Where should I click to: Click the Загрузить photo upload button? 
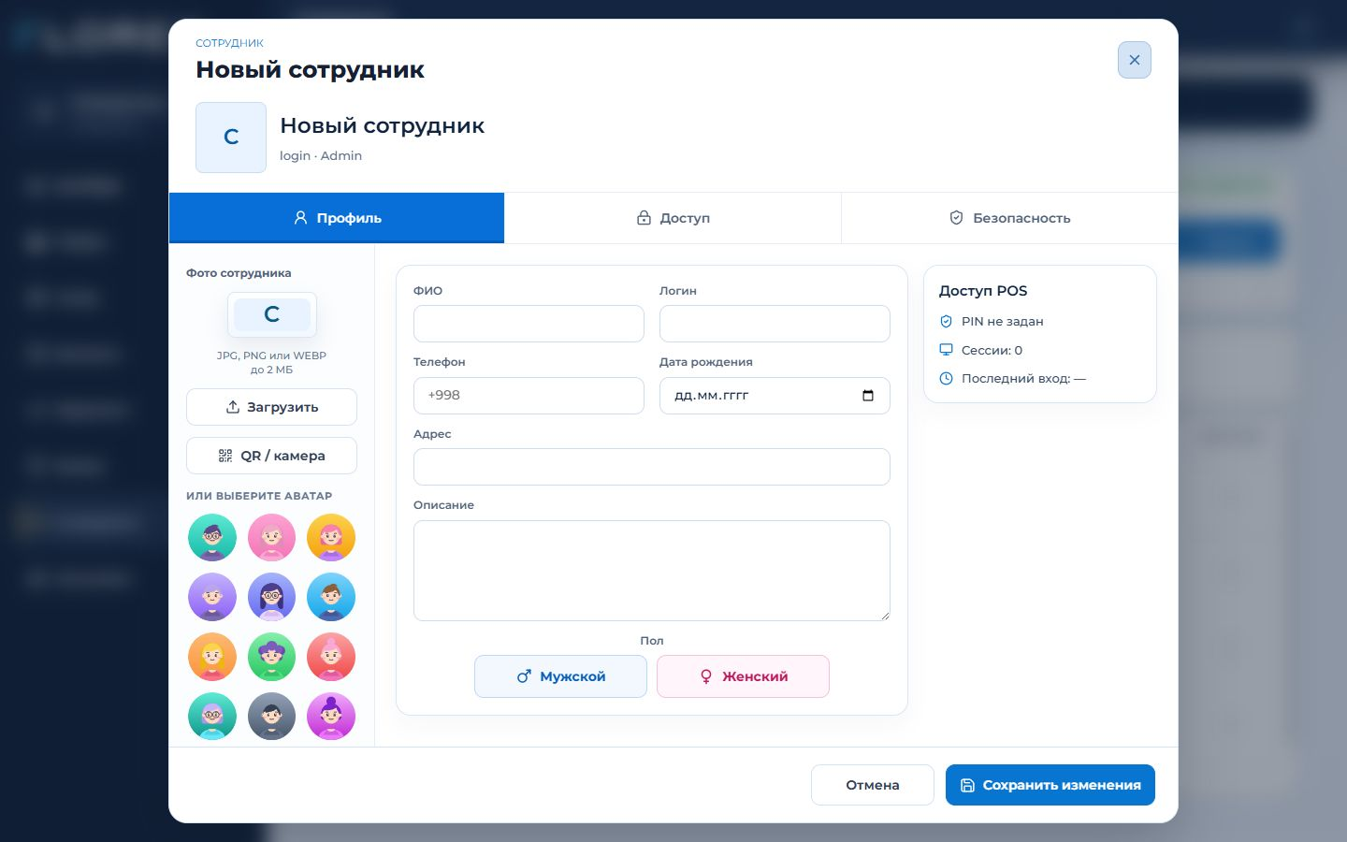271,407
